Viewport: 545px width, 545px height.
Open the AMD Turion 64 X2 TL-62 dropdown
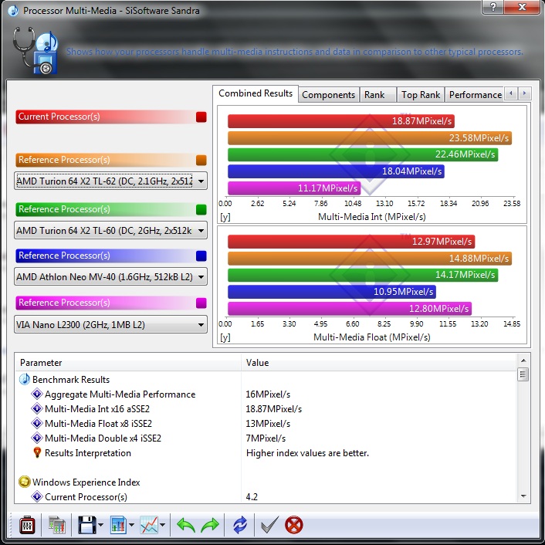point(111,181)
